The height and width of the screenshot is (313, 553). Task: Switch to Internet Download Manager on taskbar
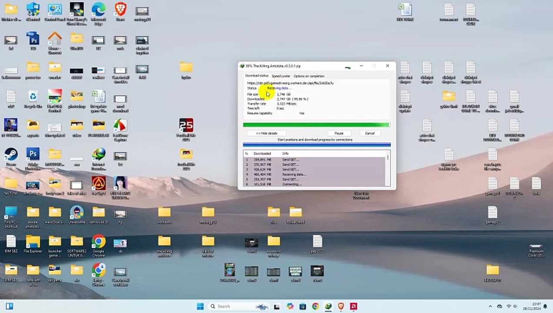pos(328,306)
